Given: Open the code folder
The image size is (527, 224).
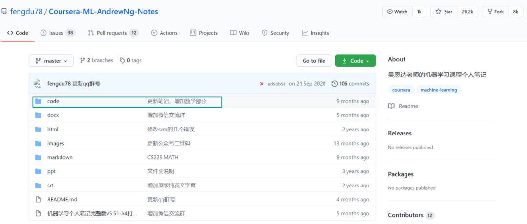Looking at the screenshot, I should click(53, 101).
